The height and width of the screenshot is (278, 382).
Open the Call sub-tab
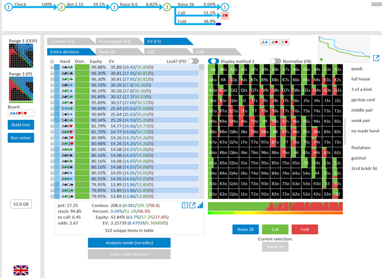point(166,52)
